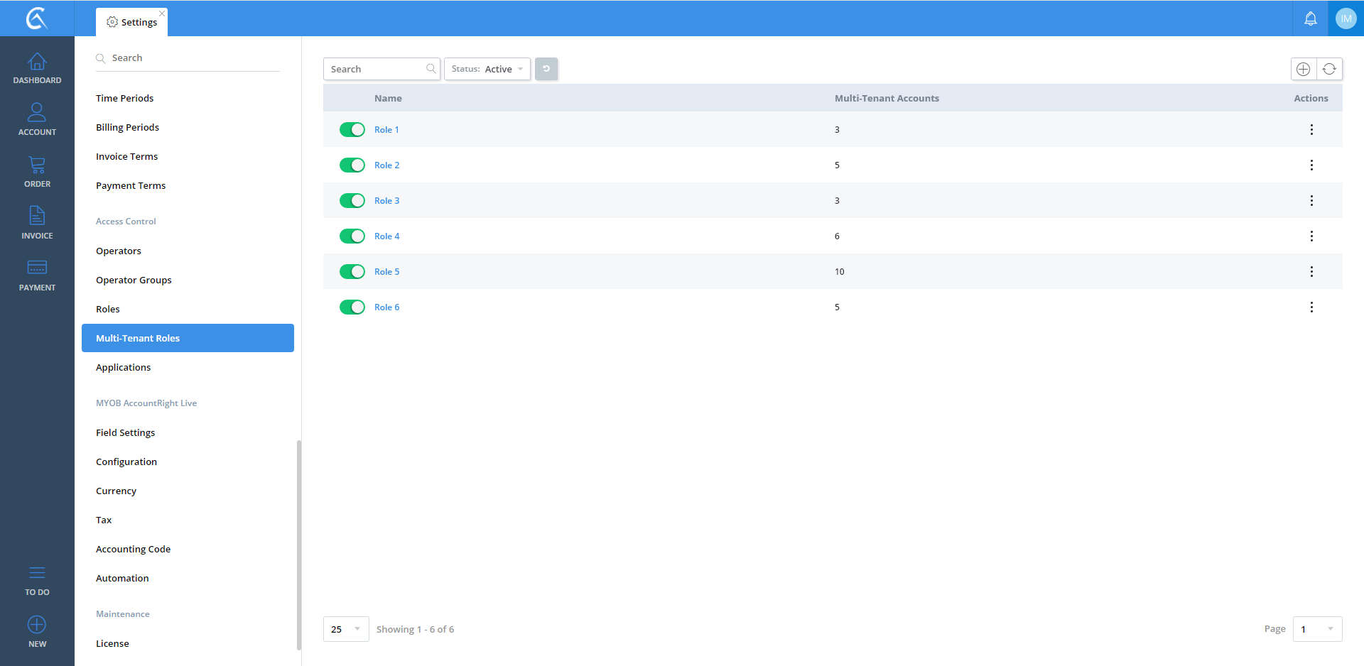Viewport: 1364px width, 666px height.
Task: Click the roles table search field
Action: click(x=377, y=69)
